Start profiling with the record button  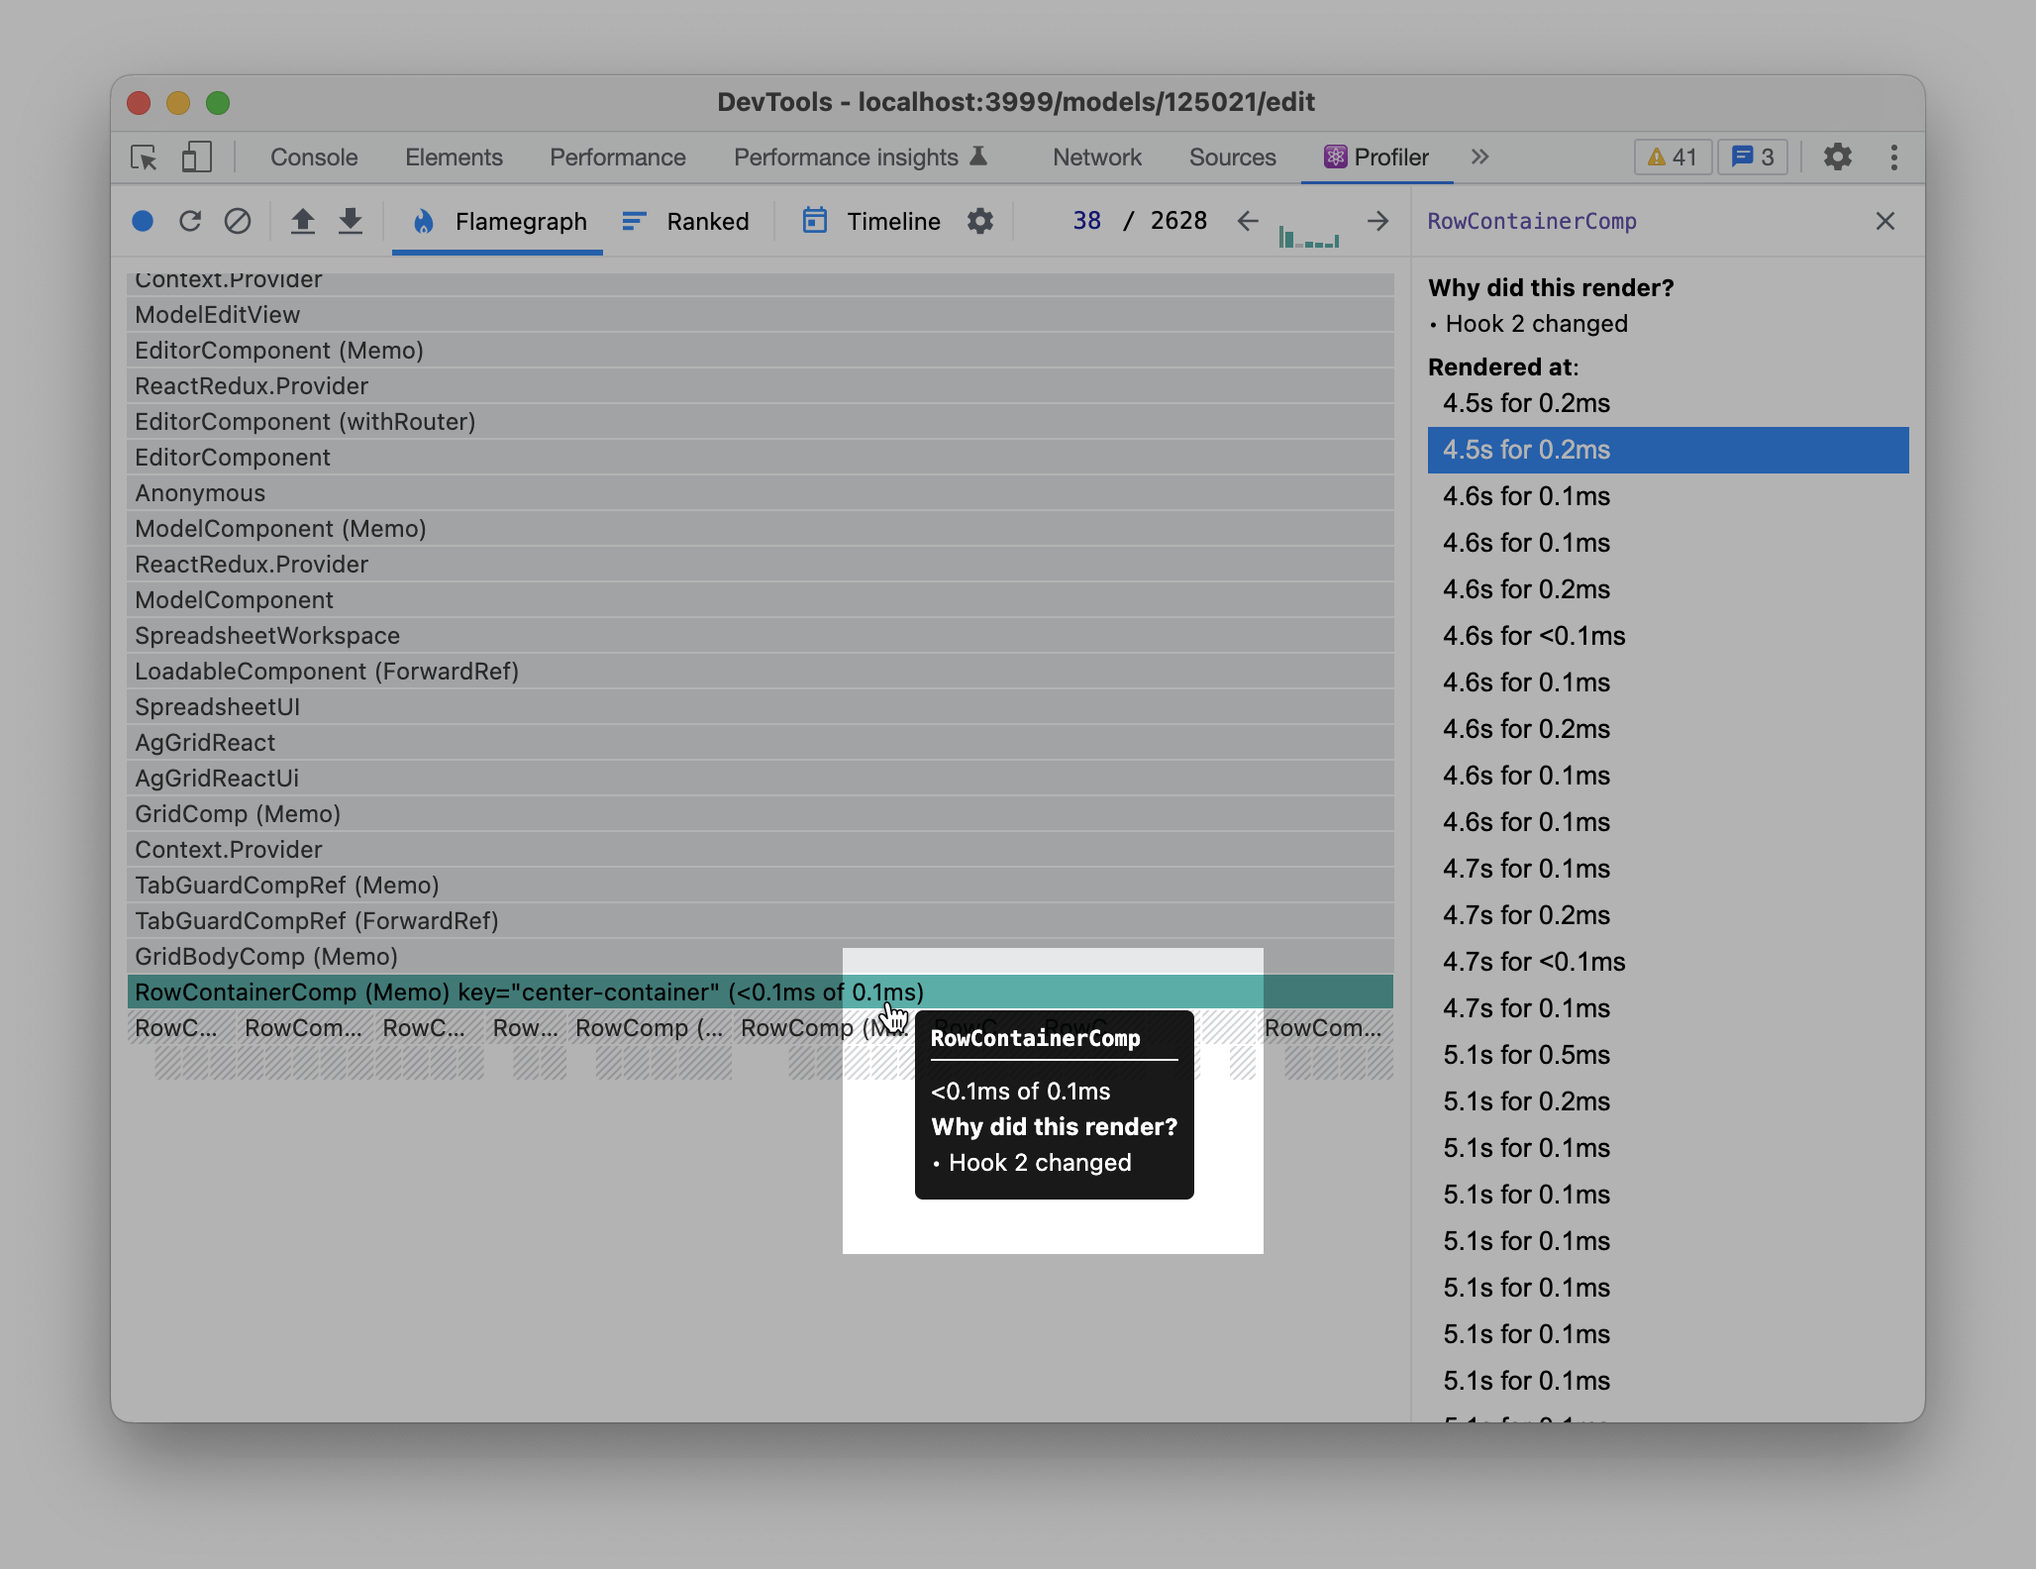point(143,221)
